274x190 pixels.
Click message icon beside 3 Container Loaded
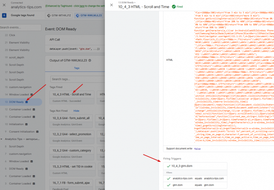(x=34, y=184)
